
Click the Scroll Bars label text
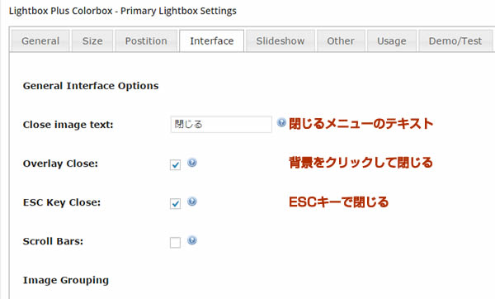[x=53, y=241]
